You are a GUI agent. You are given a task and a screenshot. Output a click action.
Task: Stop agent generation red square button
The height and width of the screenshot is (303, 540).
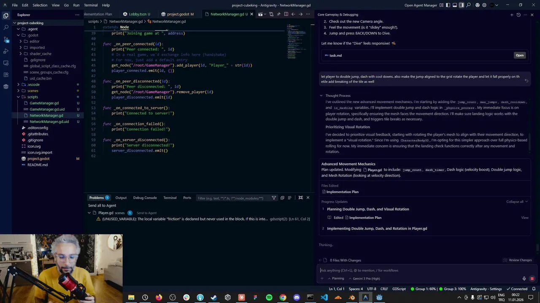point(532,279)
